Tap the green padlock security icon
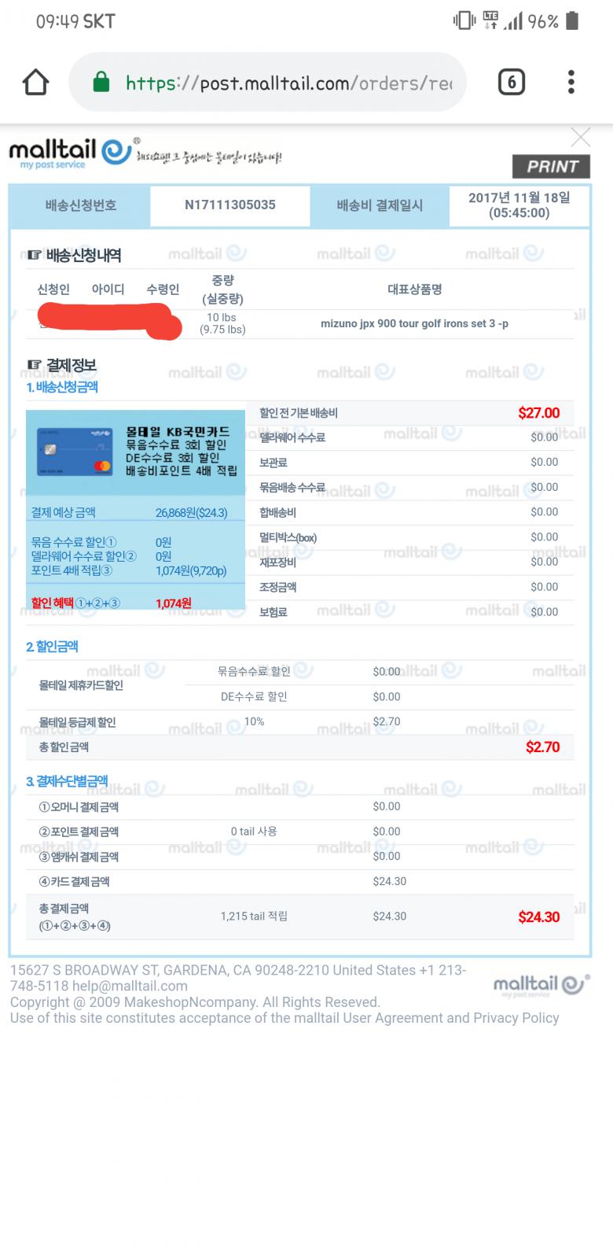613x1258 pixels. point(101,82)
